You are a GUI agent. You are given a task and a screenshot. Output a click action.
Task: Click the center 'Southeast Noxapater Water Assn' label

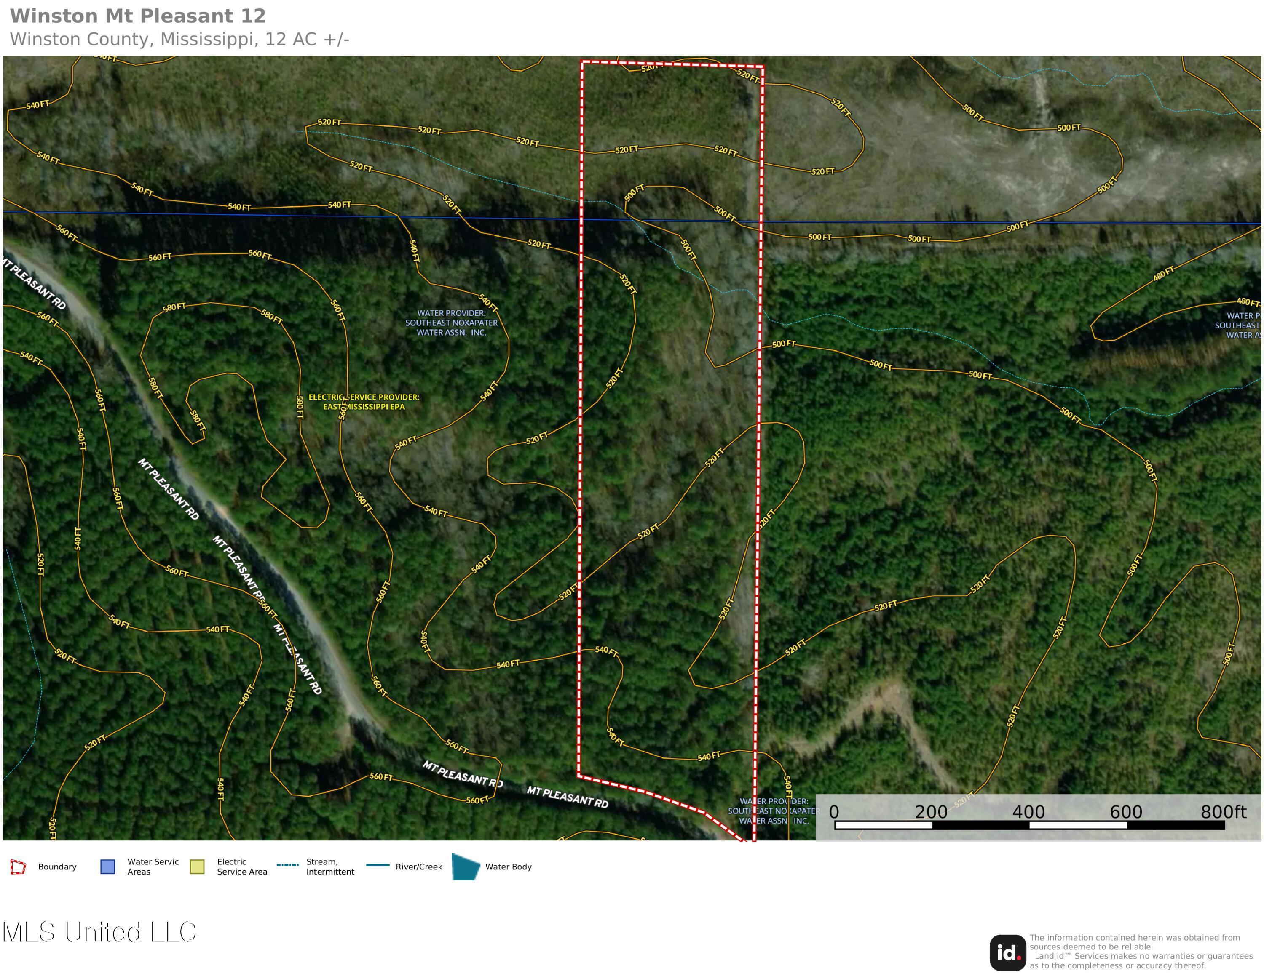(x=451, y=323)
